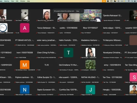
Task: Select Martiningsih's profile photo tile
Action: click(90, 52)
